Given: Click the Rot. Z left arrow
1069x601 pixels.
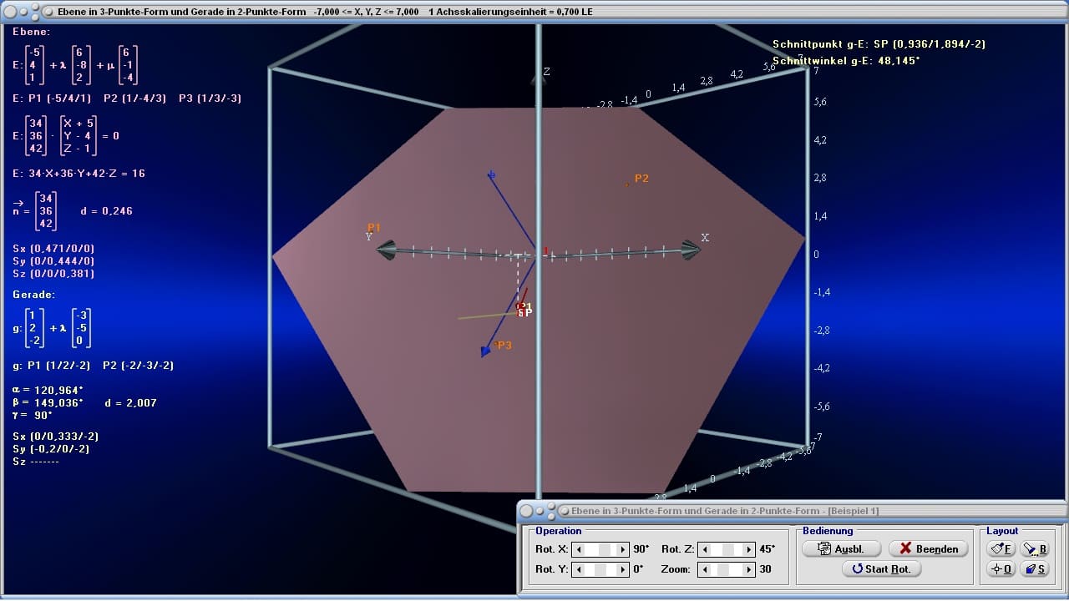Looking at the screenshot, I should (703, 549).
